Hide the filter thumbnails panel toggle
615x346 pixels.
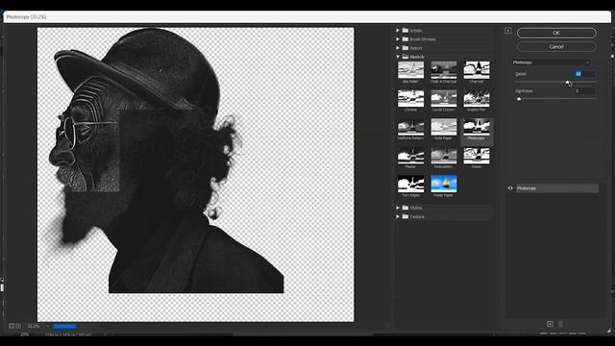click(508, 31)
